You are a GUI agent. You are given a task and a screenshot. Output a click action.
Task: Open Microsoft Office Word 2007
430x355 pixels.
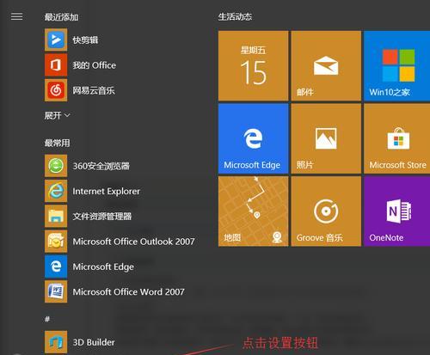click(x=114, y=291)
